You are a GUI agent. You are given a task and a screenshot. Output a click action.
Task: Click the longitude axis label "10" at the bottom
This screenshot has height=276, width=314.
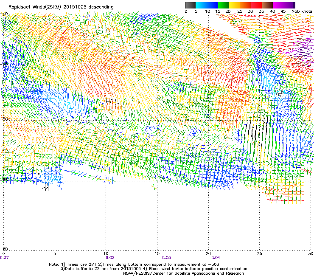[x=106, y=253]
